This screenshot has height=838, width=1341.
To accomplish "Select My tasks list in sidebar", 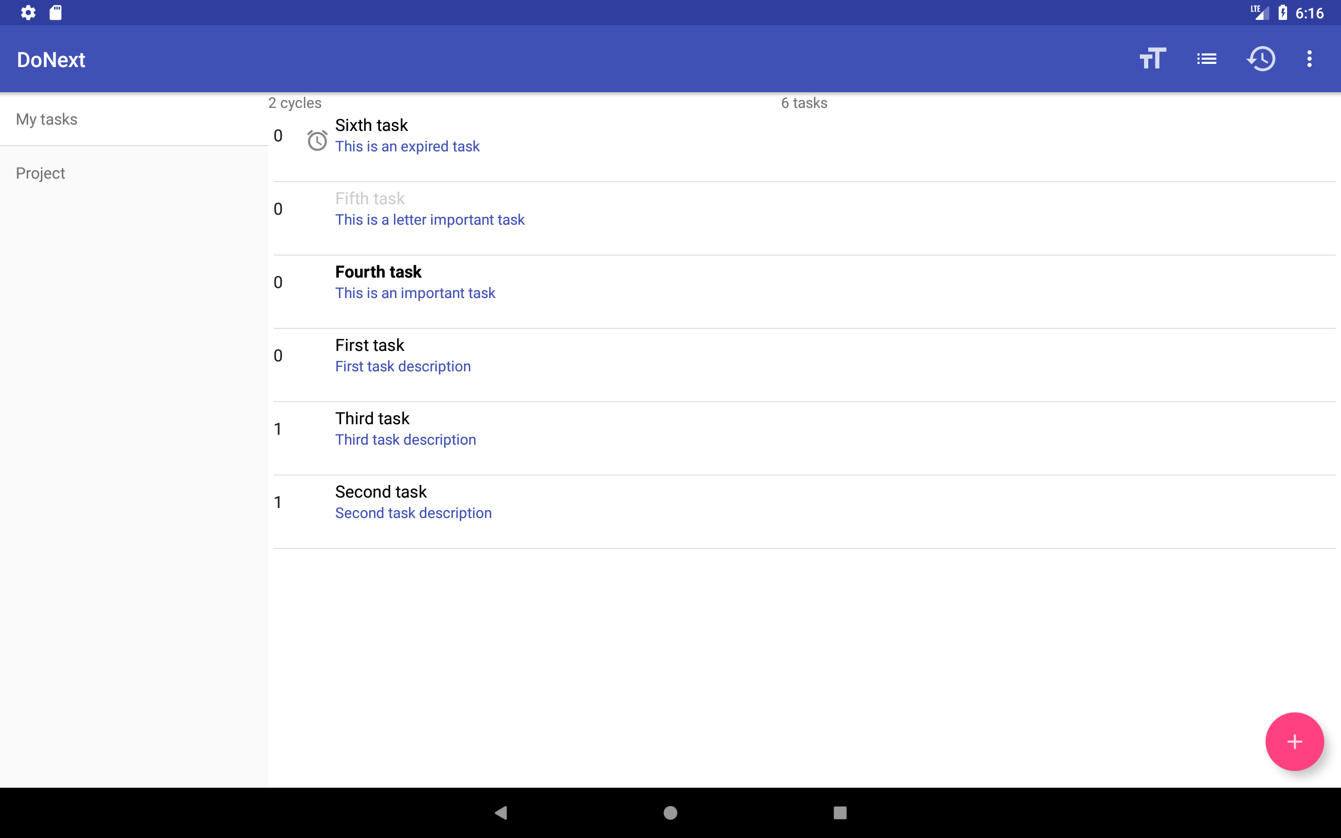I will [47, 119].
